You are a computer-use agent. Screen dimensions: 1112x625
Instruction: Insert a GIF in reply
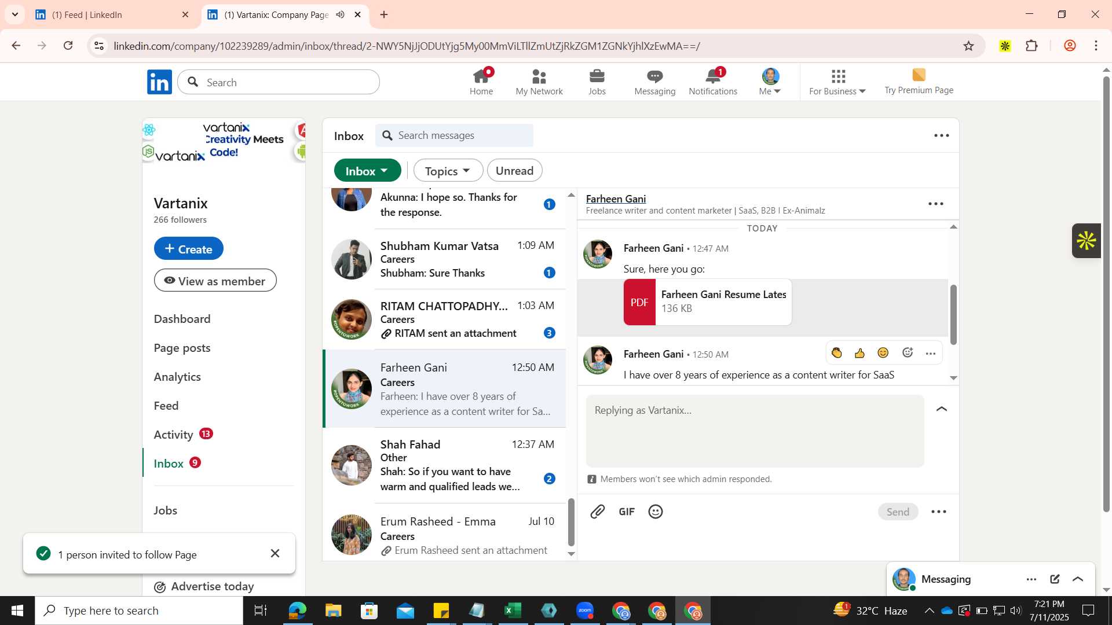coord(627,512)
